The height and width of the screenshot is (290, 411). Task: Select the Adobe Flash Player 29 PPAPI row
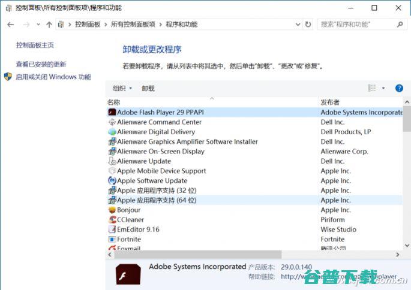point(254,112)
